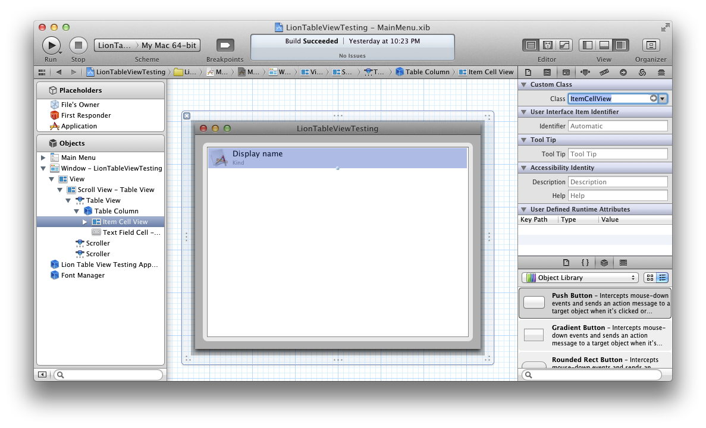Switch to the Assistant editor

click(548, 45)
